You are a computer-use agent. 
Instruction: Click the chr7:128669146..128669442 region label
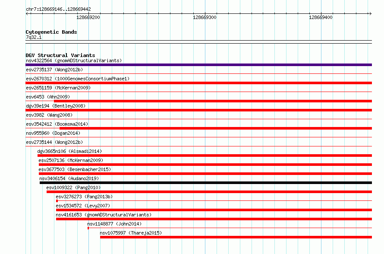click(58, 9)
